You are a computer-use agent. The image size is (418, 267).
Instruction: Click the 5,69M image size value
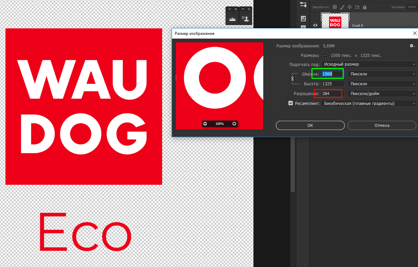tap(328, 46)
